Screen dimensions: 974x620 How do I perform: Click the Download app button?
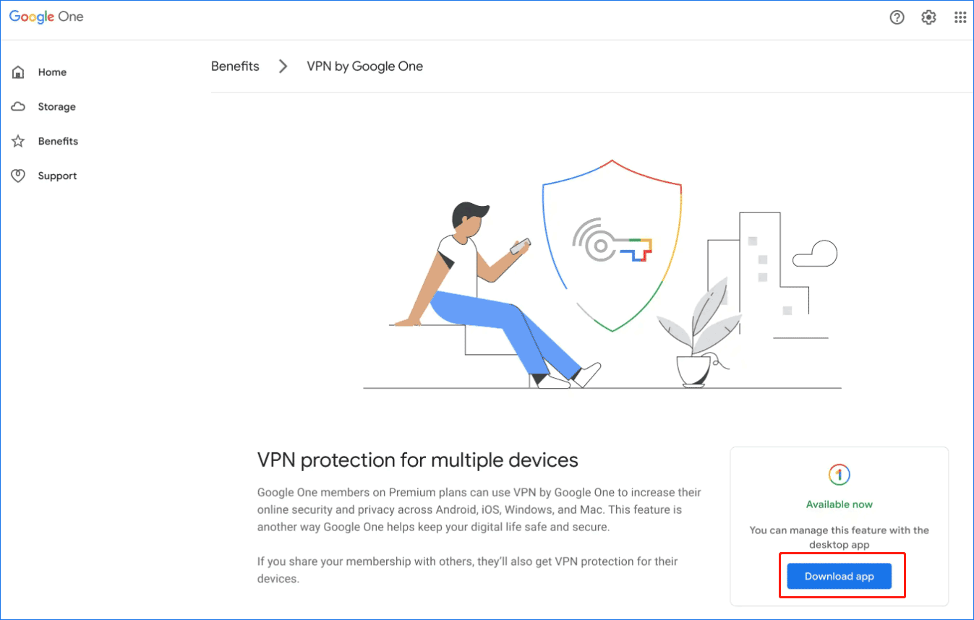[839, 576]
